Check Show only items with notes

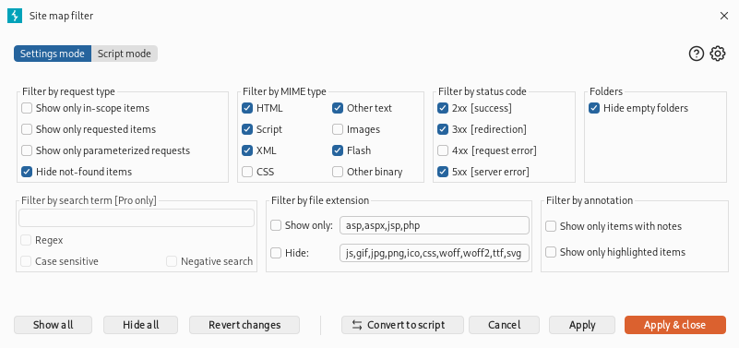tap(551, 226)
